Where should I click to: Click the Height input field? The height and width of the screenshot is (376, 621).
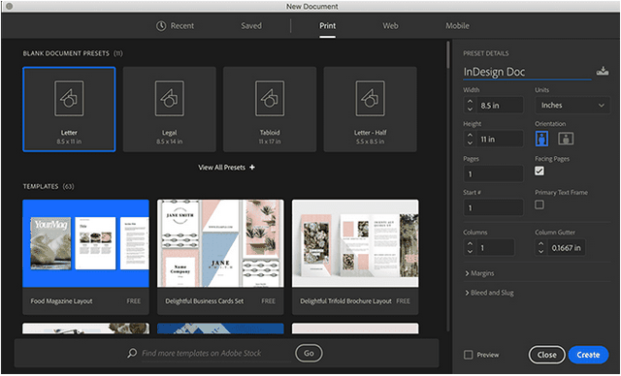pos(500,140)
